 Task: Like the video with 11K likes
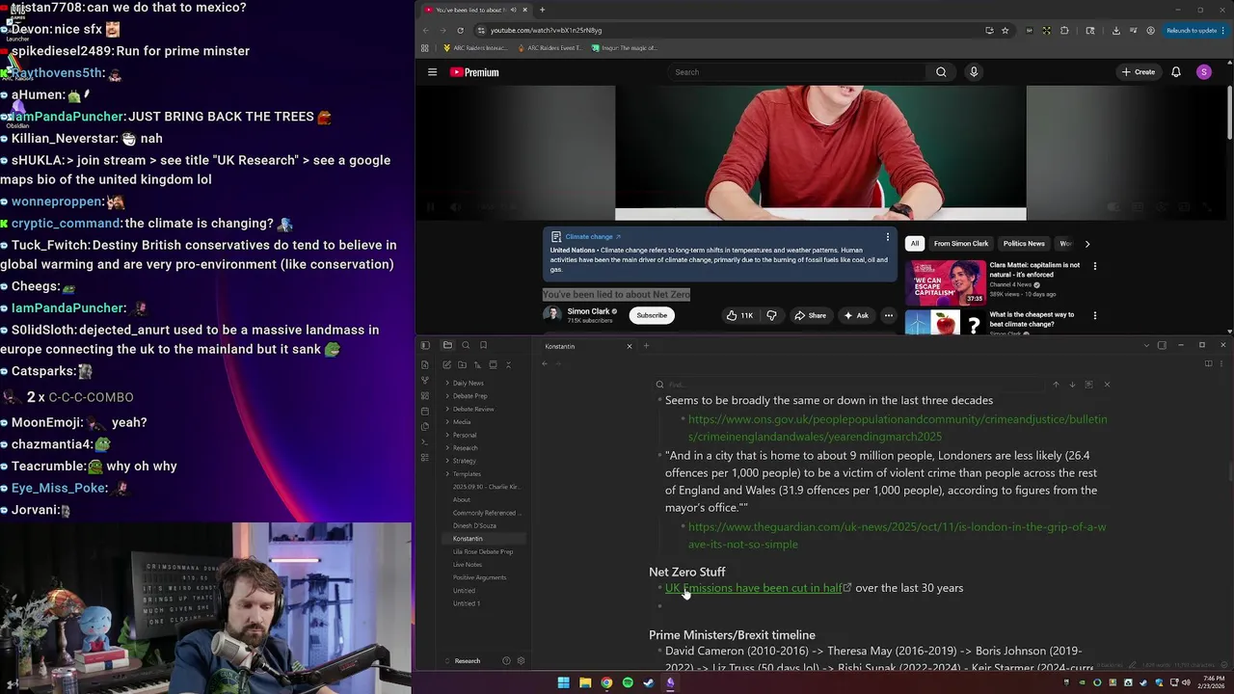(740, 315)
